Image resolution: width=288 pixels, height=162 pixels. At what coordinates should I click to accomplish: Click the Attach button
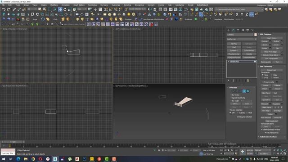coord(265,89)
